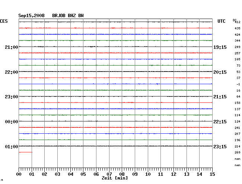Click DC offset value 196

tap(238, 140)
